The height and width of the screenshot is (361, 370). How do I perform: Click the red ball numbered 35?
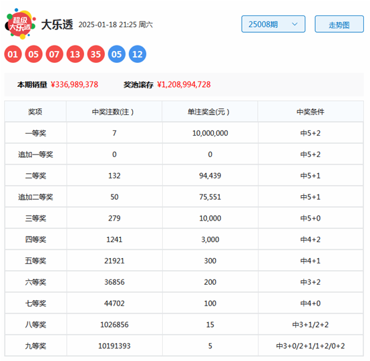pyautogui.click(x=96, y=54)
